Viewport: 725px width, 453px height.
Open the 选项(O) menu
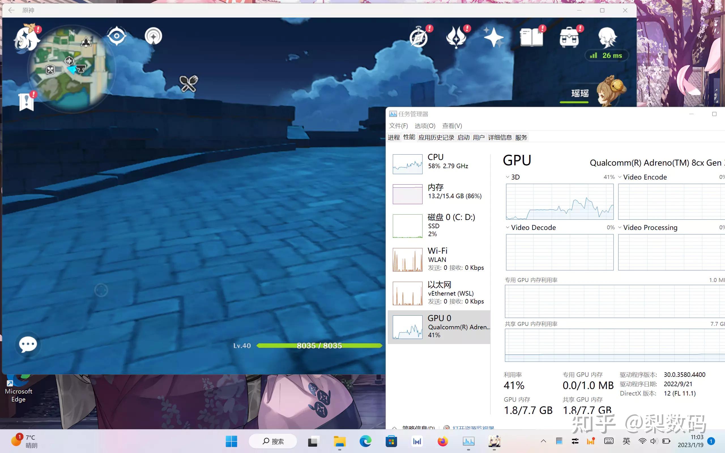(x=425, y=126)
